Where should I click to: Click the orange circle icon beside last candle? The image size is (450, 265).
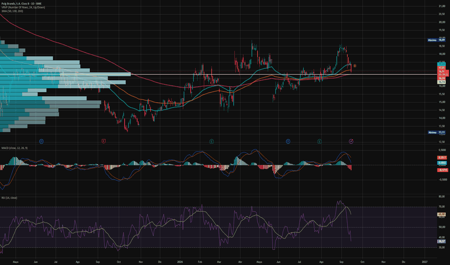(x=355, y=66)
